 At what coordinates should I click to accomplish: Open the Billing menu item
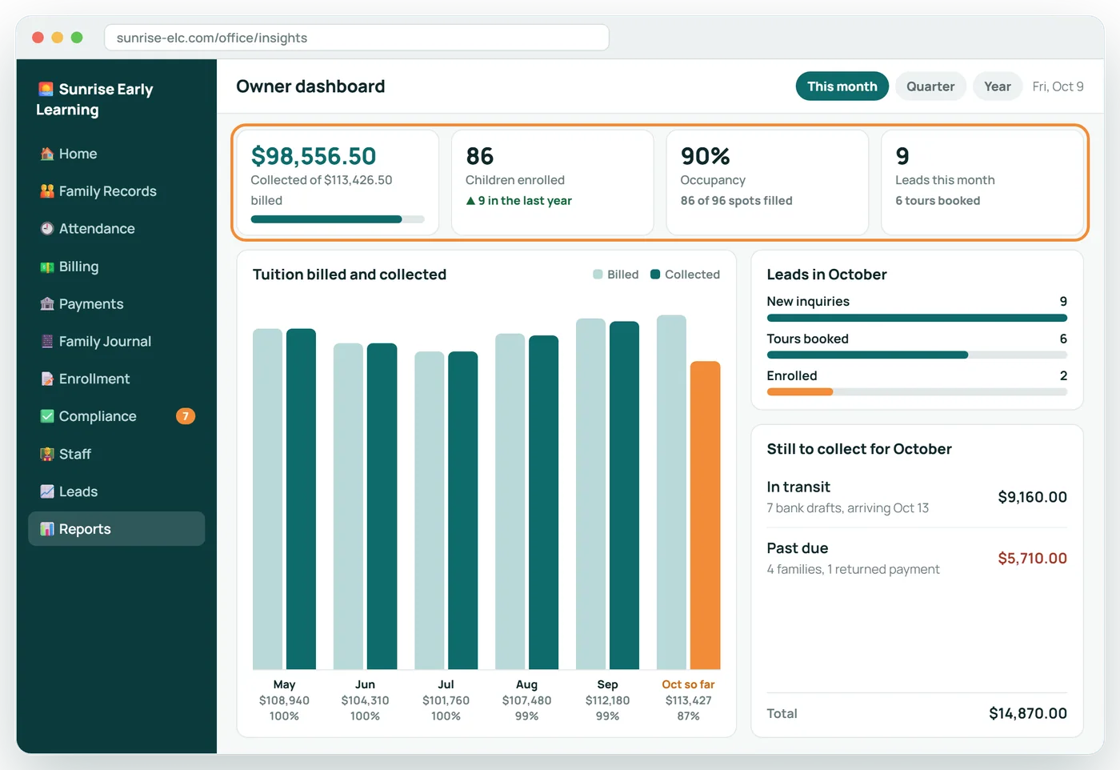(117, 267)
